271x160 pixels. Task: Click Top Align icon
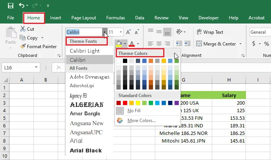(x=151, y=31)
